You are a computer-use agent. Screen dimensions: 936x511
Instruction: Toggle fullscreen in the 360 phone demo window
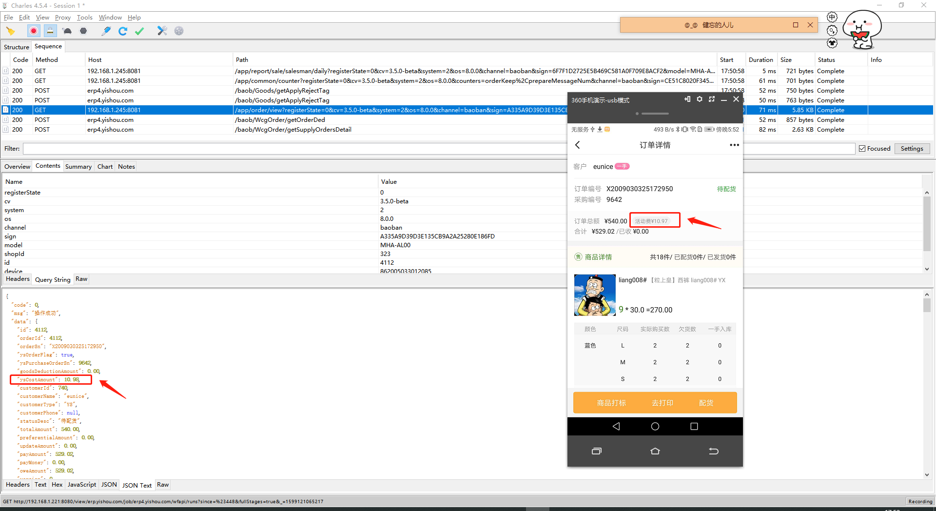(x=712, y=99)
